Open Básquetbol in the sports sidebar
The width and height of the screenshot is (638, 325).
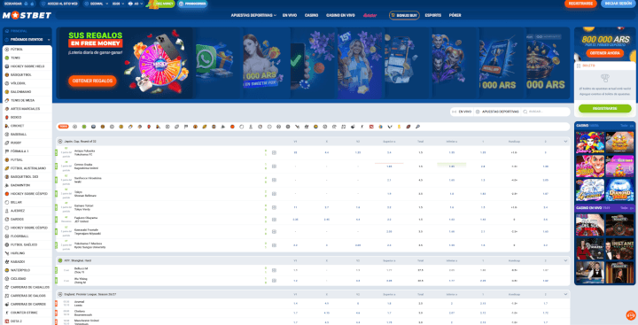tap(27, 75)
